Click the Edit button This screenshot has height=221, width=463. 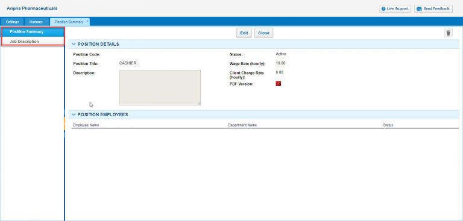pyautogui.click(x=244, y=33)
